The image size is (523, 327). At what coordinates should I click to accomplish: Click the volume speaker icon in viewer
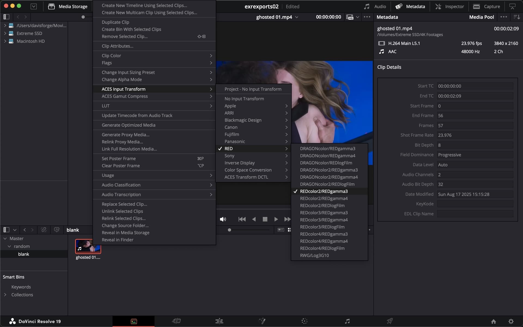point(223,219)
